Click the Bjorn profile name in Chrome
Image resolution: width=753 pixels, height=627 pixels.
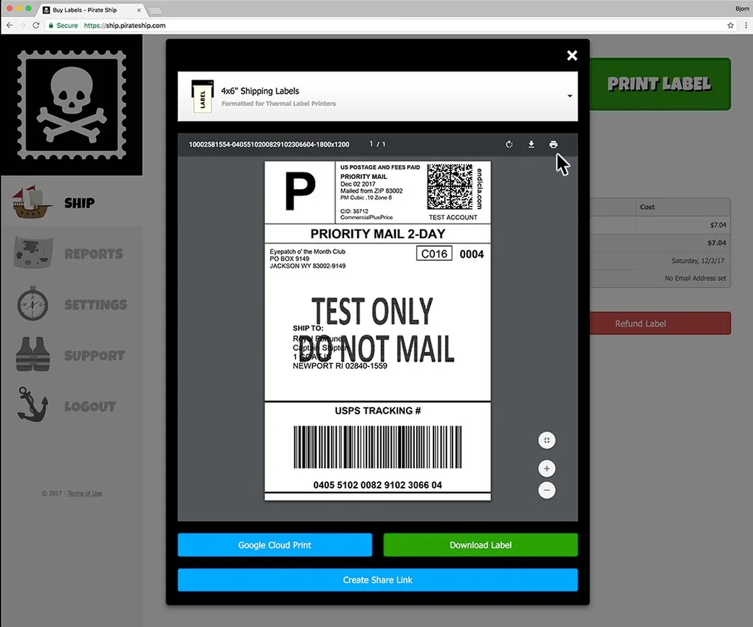point(742,9)
